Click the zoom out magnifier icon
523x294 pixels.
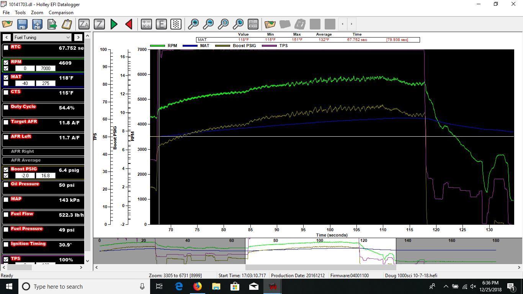(x=208, y=24)
